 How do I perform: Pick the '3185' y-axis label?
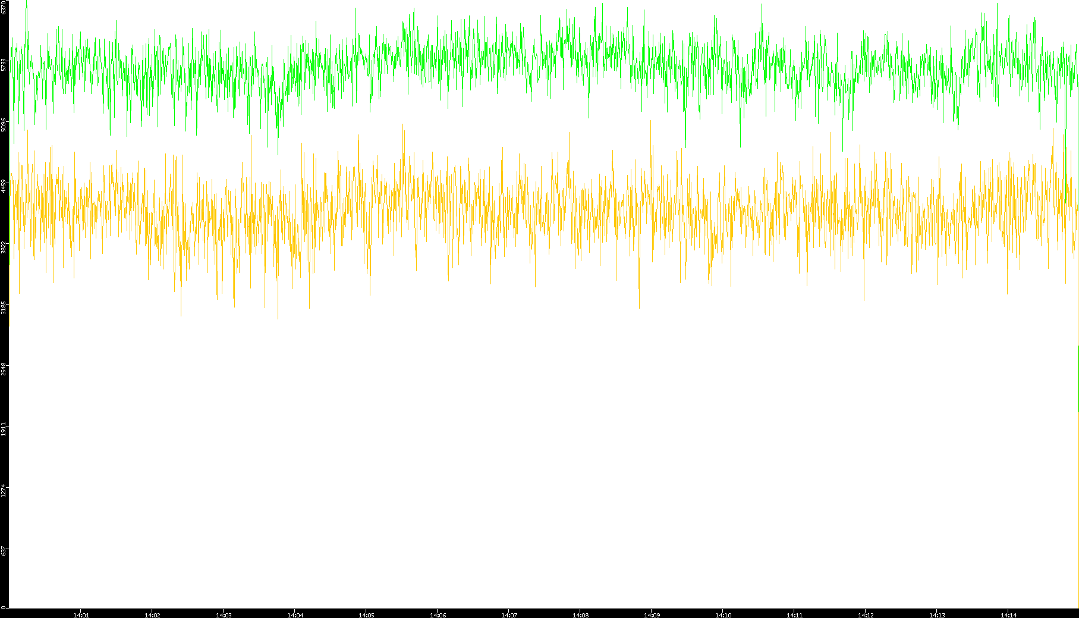click(x=4, y=308)
